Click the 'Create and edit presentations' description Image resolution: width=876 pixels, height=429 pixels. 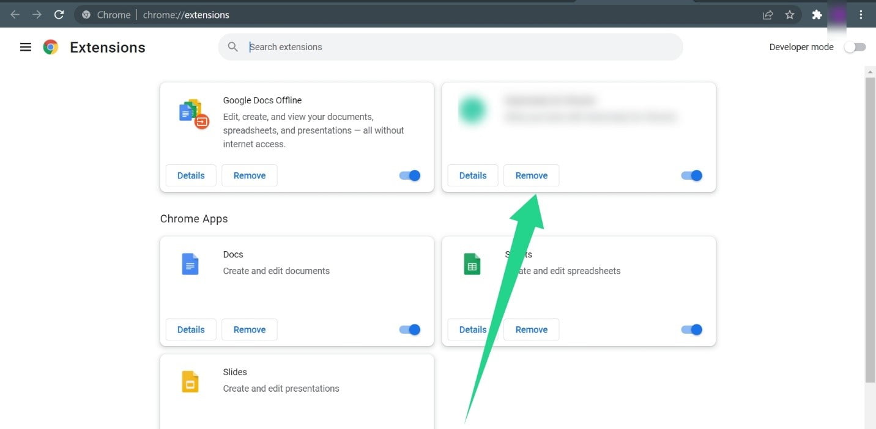[281, 388]
